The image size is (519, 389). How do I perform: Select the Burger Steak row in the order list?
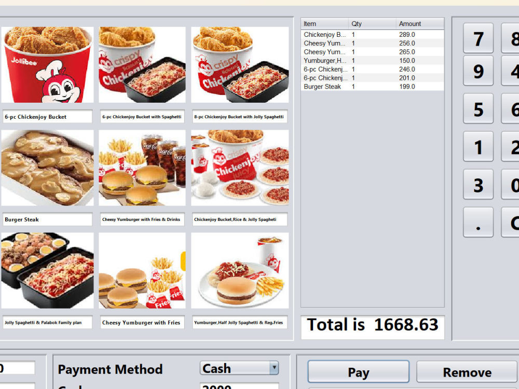[337, 87]
